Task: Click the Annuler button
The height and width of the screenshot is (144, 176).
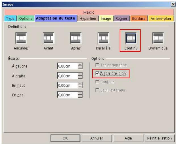Action: tap(97, 138)
